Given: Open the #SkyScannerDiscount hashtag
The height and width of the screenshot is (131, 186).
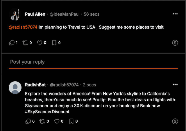Looking at the screenshot, I should [x=47, y=112].
